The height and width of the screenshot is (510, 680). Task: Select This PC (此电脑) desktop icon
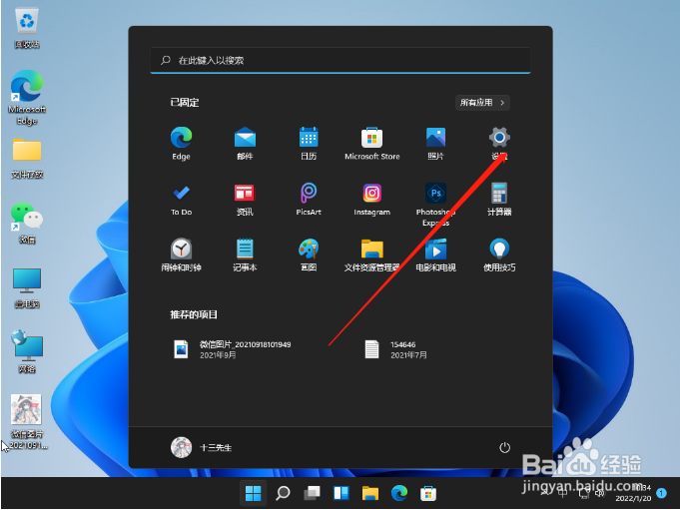click(x=27, y=287)
